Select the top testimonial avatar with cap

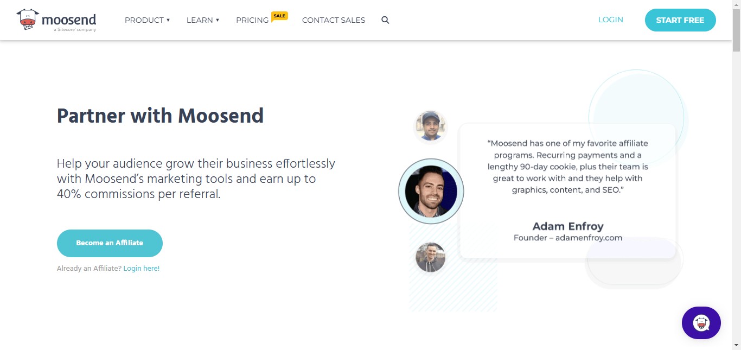tap(431, 126)
